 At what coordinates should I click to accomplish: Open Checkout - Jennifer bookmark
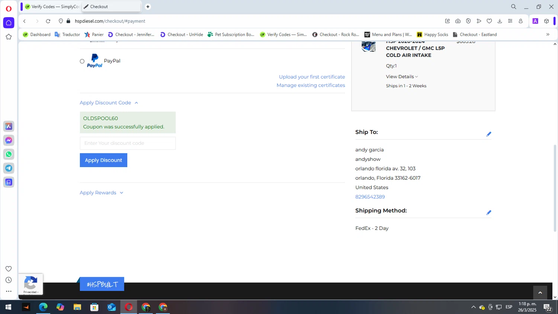pos(131,35)
